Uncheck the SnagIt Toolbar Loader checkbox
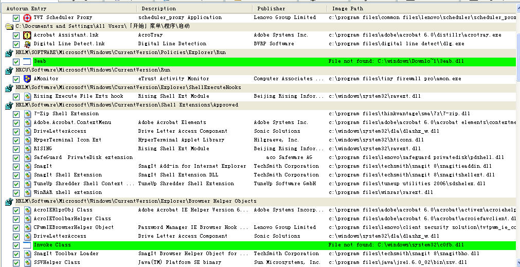The image size is (520, 267). pos(16,255)
